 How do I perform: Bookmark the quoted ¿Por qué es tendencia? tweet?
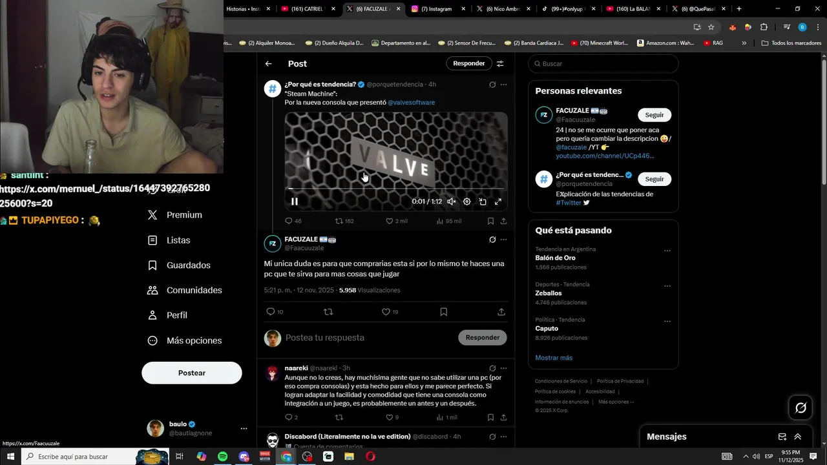pyautogui.click(x=490, y=221)
